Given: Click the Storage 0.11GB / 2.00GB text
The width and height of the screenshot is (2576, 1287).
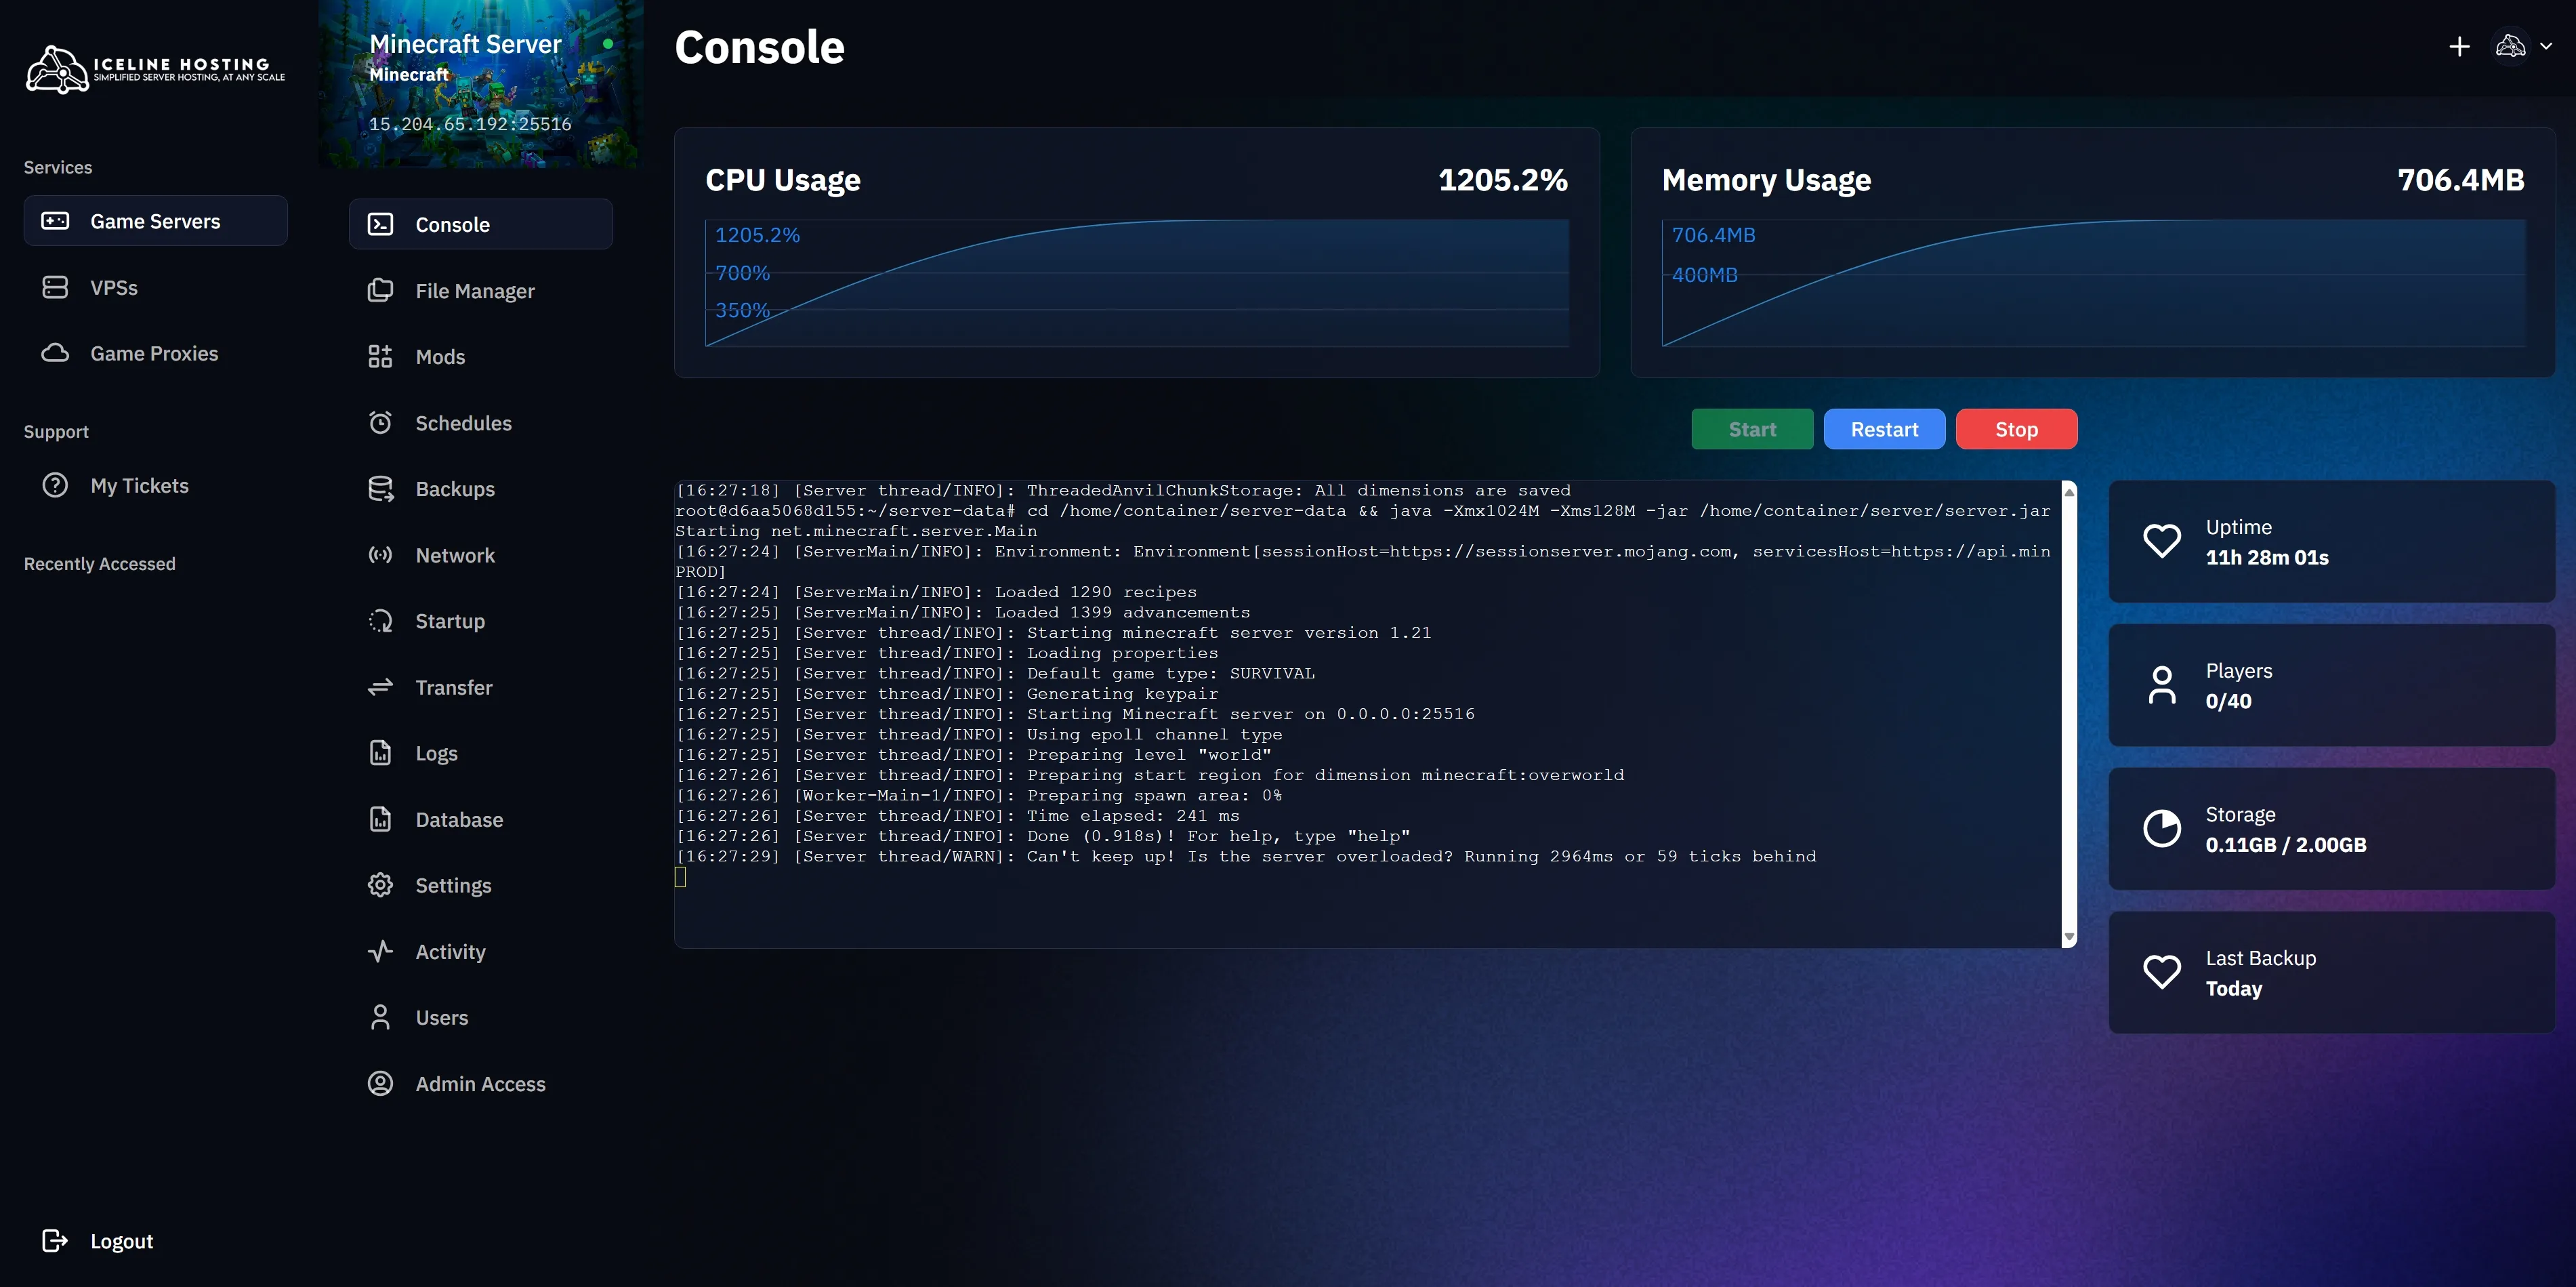Looking at the screenshot, I should coord(2286,844).
